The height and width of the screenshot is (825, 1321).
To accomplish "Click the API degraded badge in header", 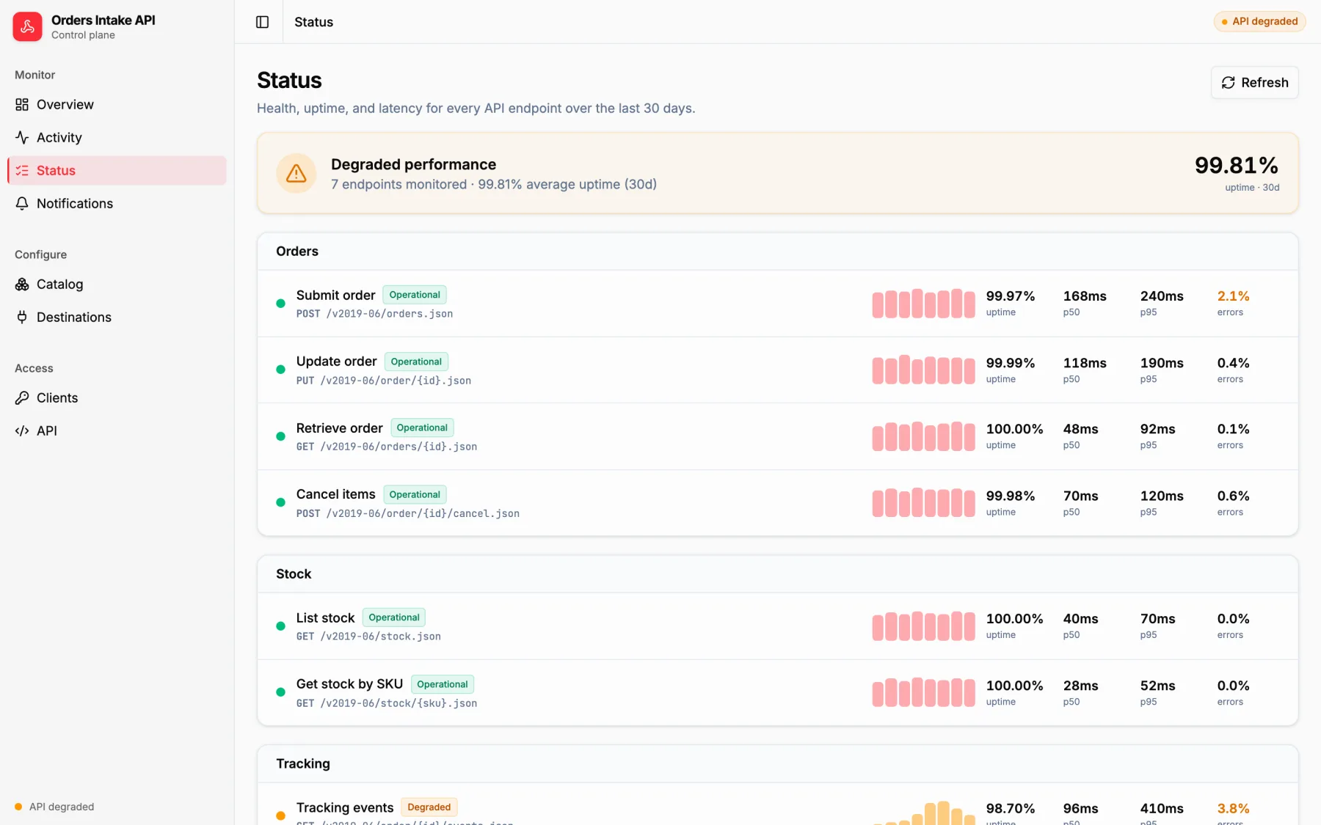I will point(1259,21).
